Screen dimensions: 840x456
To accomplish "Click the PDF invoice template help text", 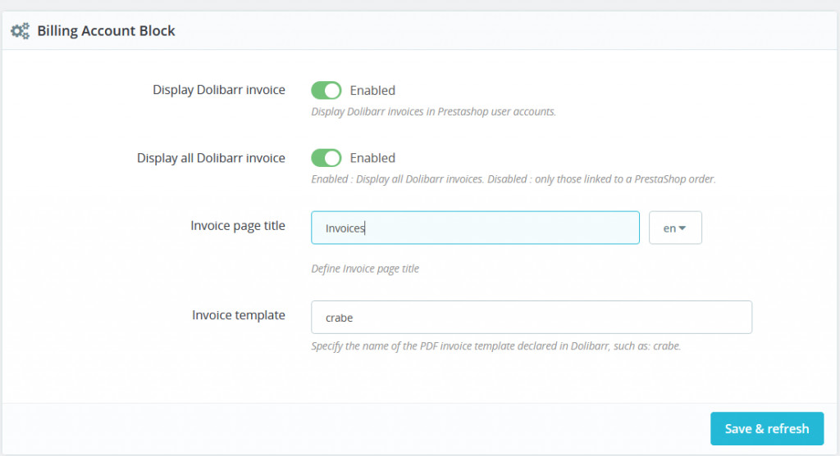I will tap(495, 345).
